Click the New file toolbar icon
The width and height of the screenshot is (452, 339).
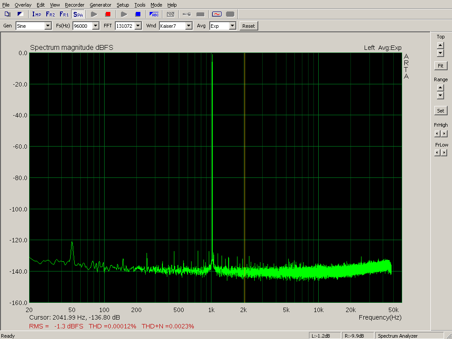[8, 14]
